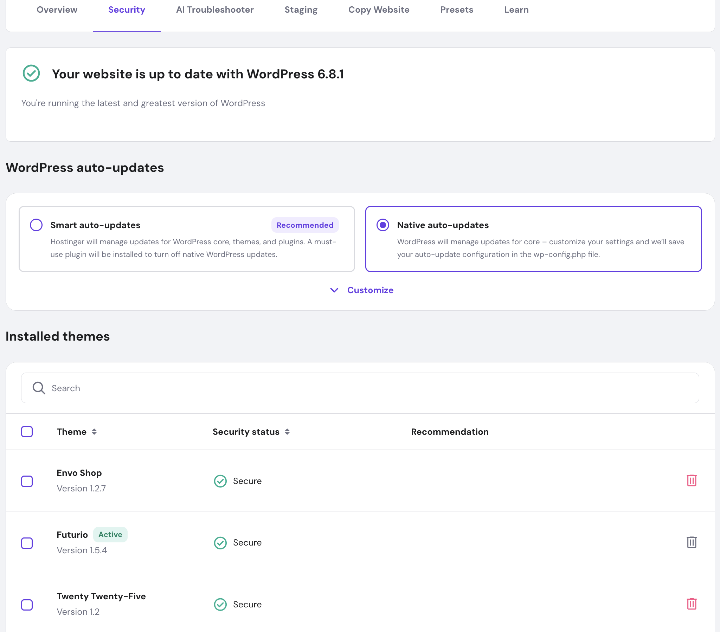Click the search magnifier icon
This screenshot has width=720, height=632.
(39, 388)
